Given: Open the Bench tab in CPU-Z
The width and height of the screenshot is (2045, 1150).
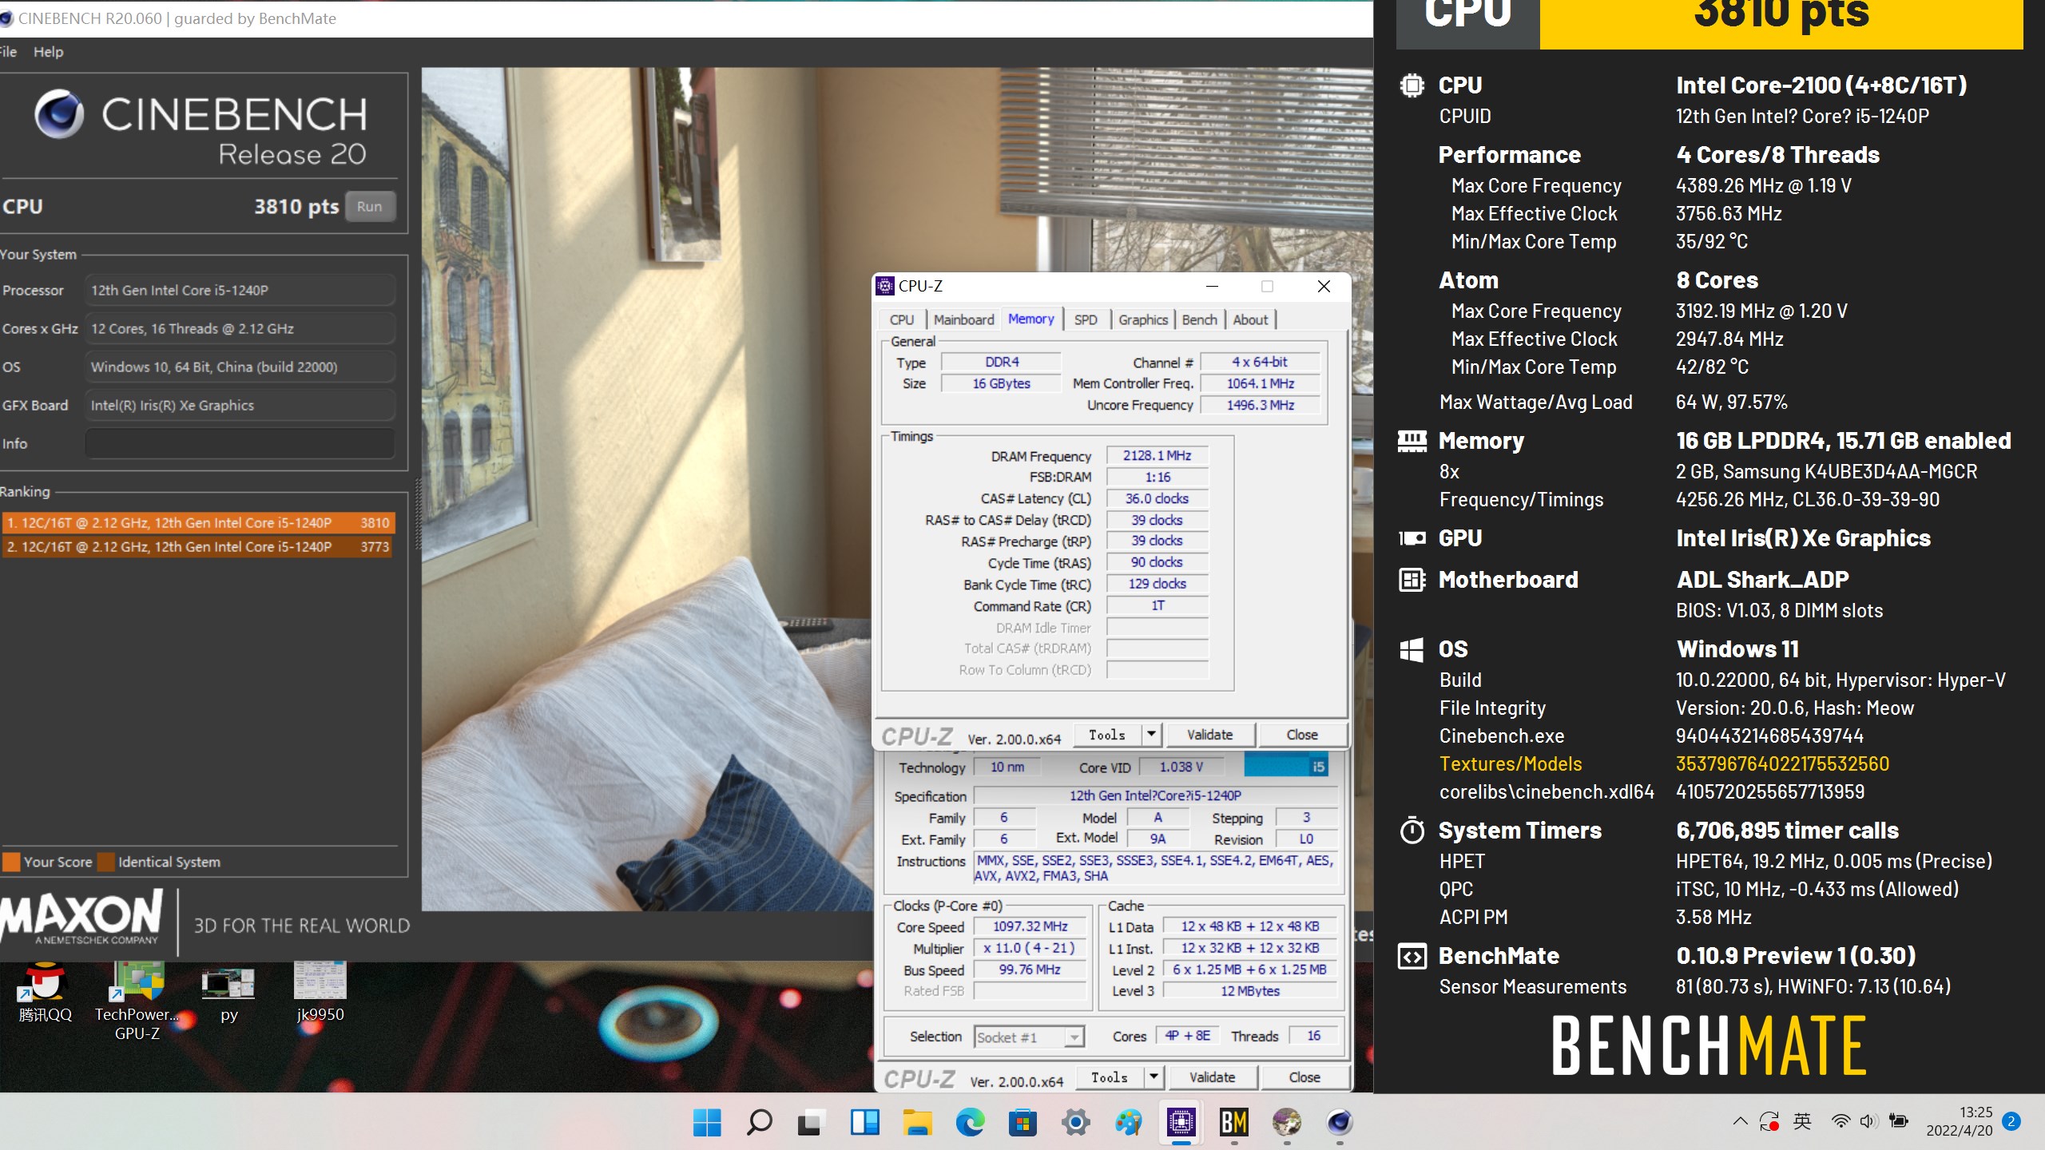Looking at the screenshot, I should tap(1199, 319).
